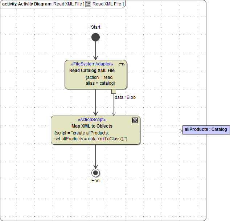The image size is (230, 221).
Task: Select the output pin below Read Catalog action
Action: (114, 91)
